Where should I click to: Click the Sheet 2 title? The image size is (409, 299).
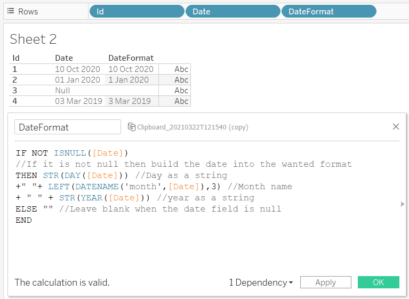(x=33, y=39)
